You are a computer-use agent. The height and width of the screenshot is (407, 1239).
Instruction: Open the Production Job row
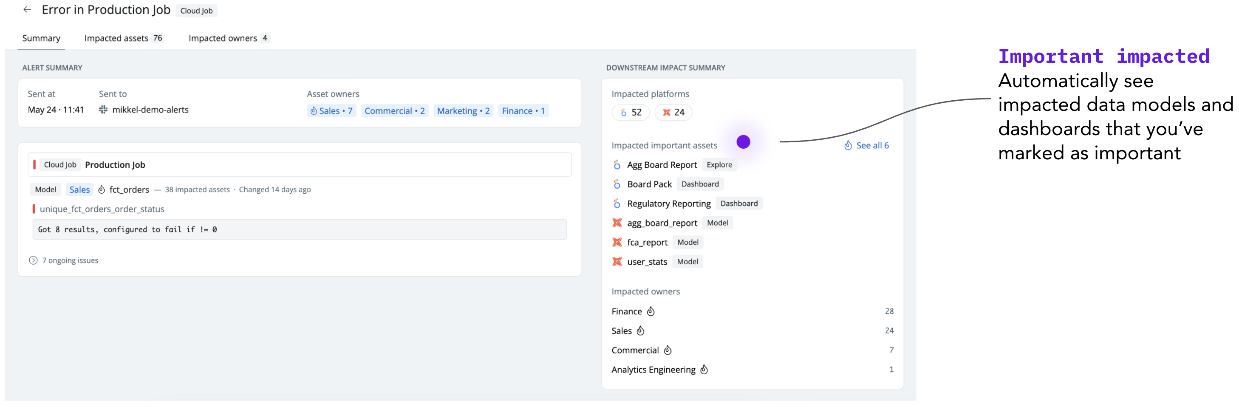pyautogui.click(x=300, y=164)
